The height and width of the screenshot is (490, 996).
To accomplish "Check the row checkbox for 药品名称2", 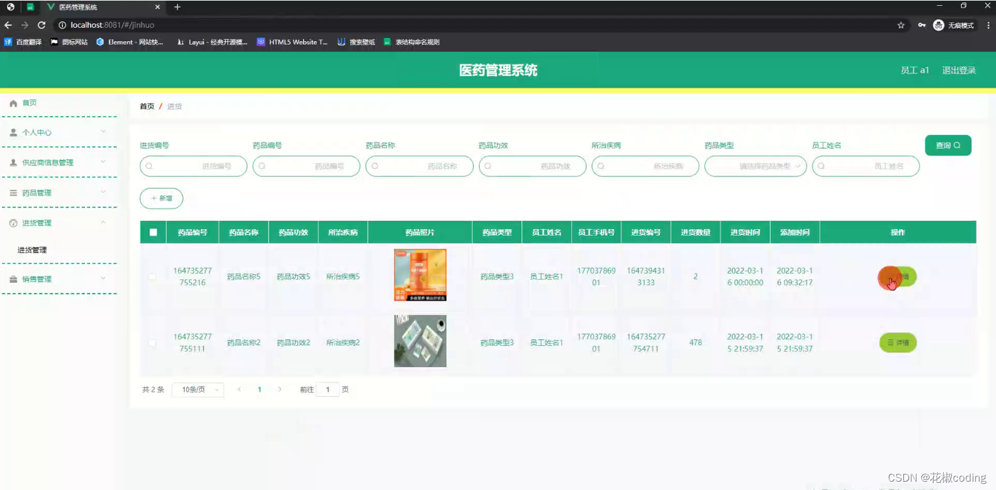I will point(153,343).
